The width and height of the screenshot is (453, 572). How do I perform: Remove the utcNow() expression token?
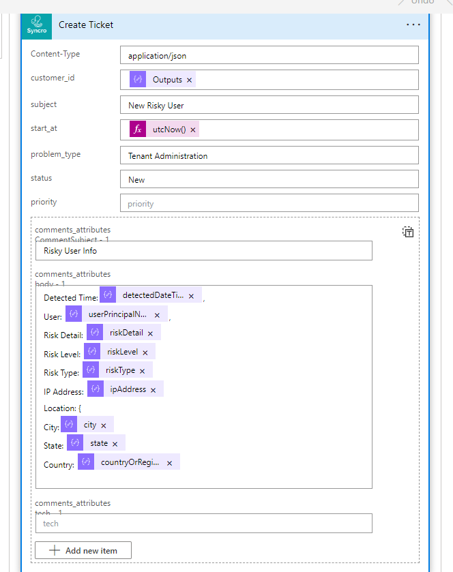[x=193, y=130]
